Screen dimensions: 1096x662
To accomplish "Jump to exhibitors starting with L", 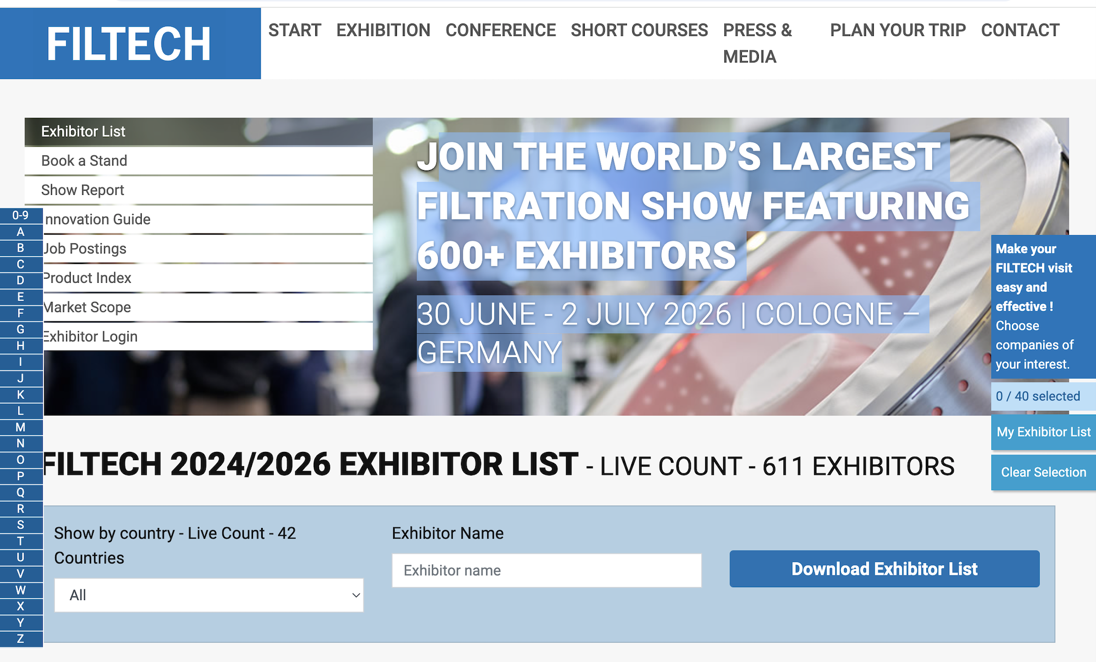I will coord(21,411).
